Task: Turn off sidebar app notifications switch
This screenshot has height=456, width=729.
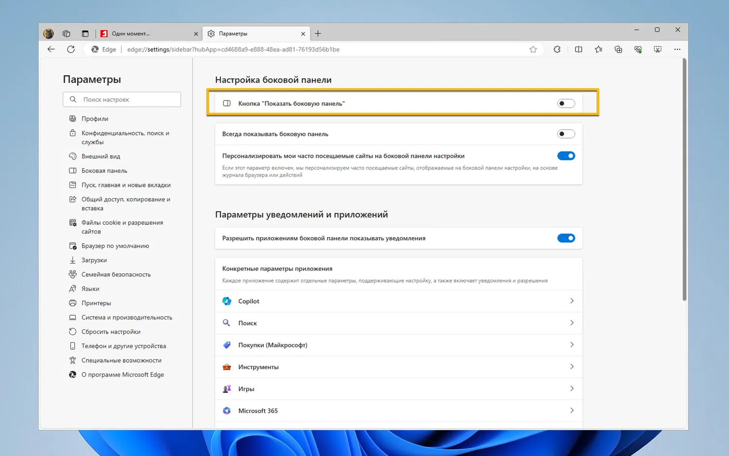Action: click(566, 238)
